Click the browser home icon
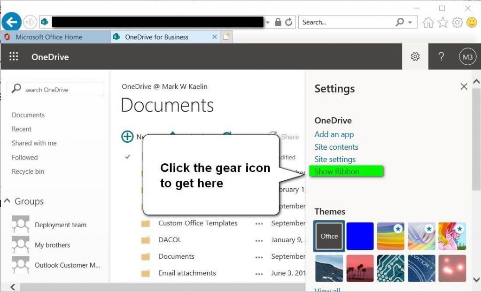The width and height of the screenshot is (481, 292). pos(428,22)
